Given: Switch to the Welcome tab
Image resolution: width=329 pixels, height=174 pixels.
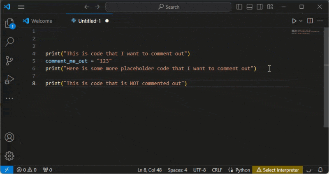Looking at the screenshot, I should [41, 21].
